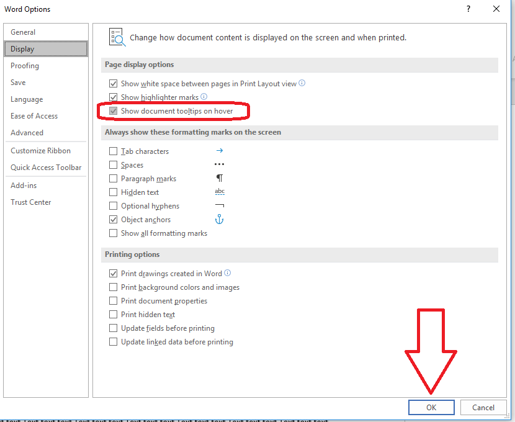Image resolution: width=515 pixels, height=422 pixels.
Task: Click the Help question mark icon in title bar
Action: tap(467, 9)
